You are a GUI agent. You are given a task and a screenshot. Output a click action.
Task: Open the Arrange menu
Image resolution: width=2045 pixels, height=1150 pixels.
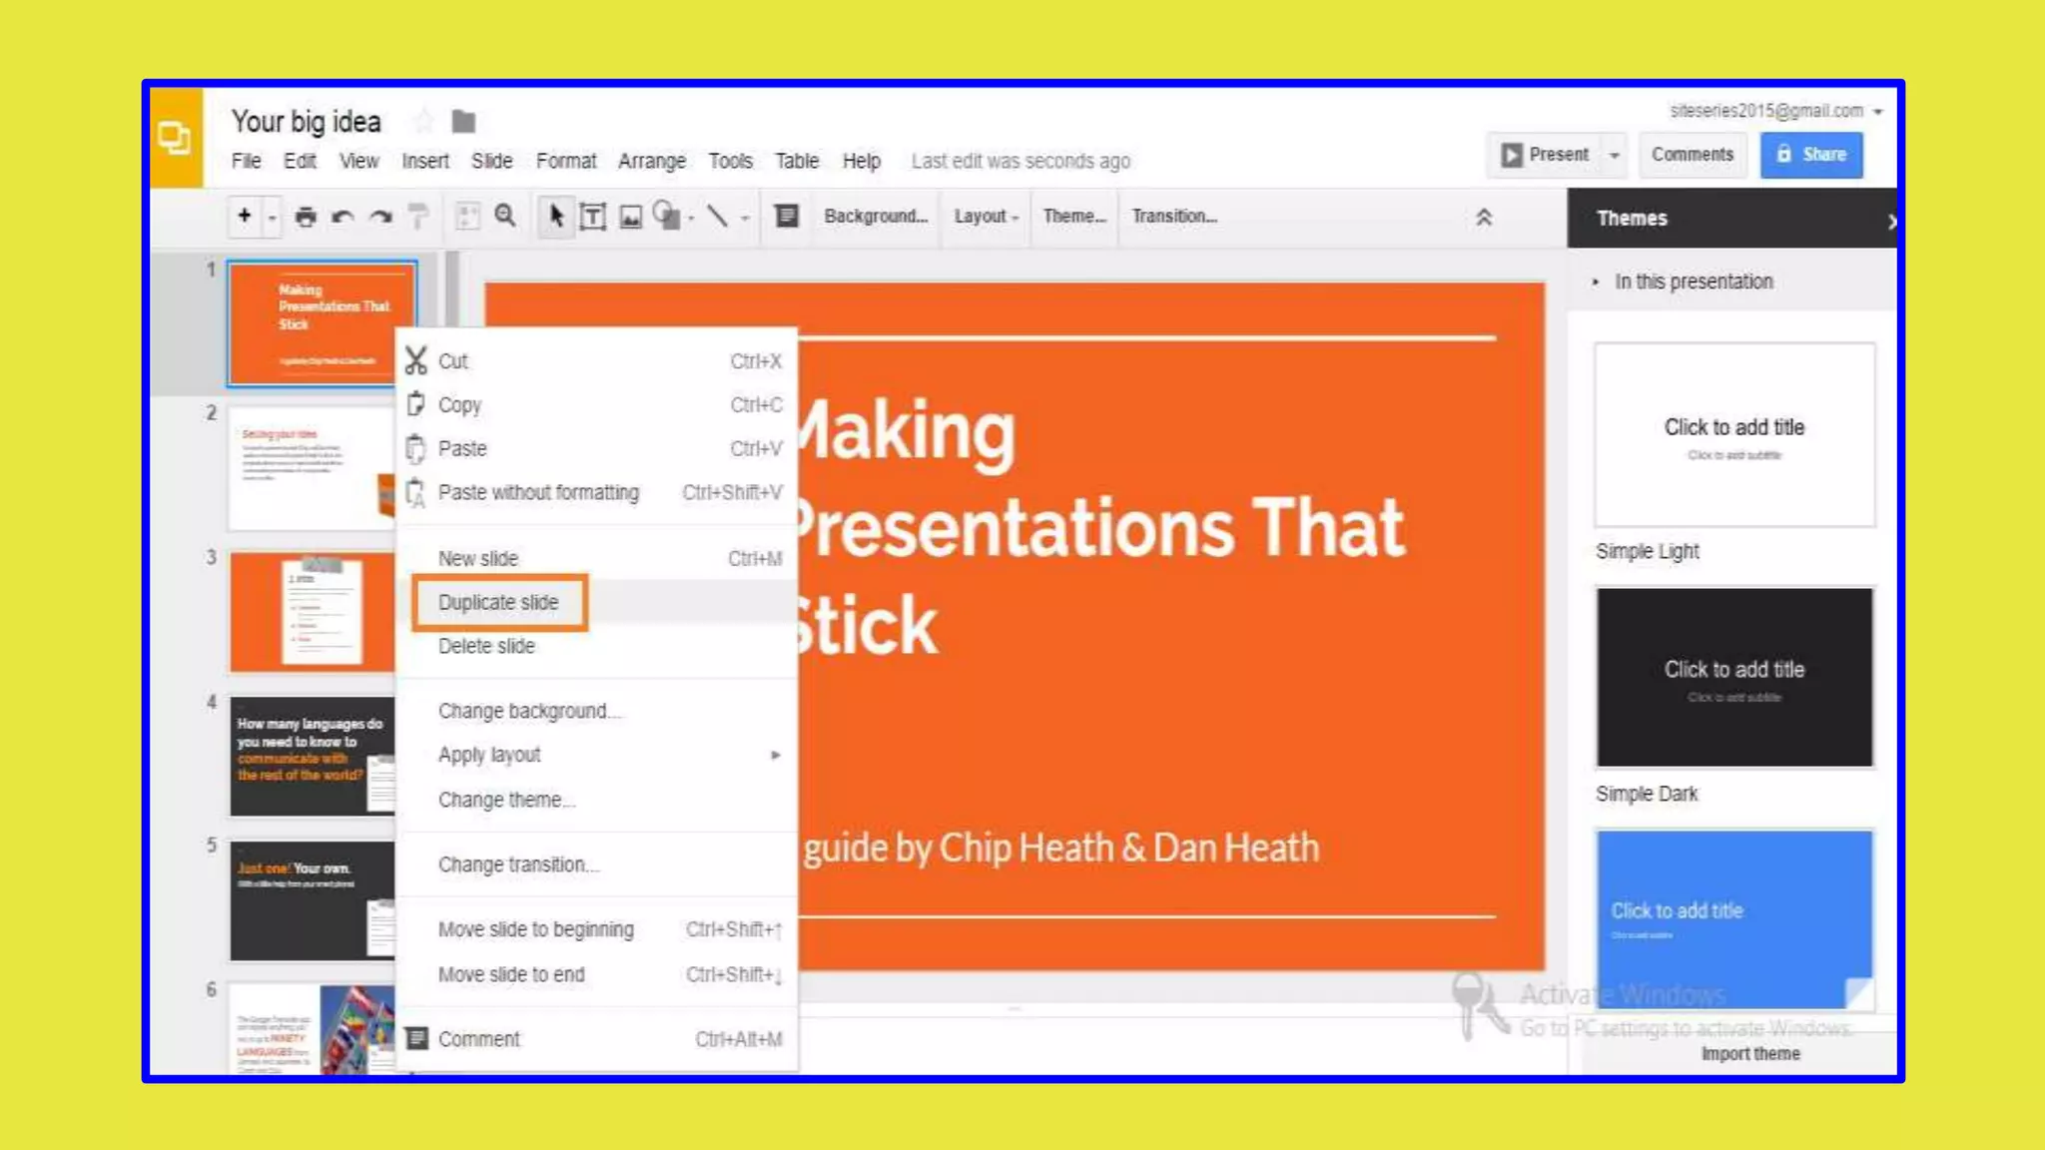click(651, 161)
